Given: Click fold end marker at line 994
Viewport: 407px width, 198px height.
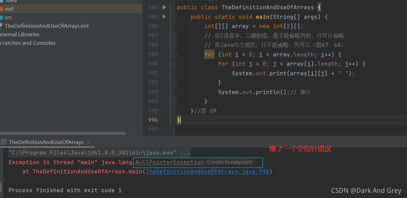Looking at the screenshot, I should 175,101.
